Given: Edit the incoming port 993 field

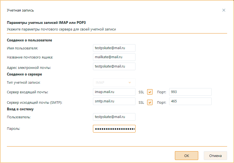Looking at the screenshot, I should 190,92.
